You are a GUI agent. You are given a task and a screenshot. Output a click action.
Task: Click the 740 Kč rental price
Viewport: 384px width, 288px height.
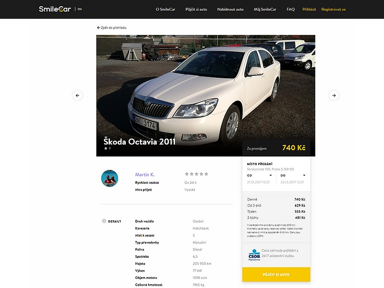(294, 148)
